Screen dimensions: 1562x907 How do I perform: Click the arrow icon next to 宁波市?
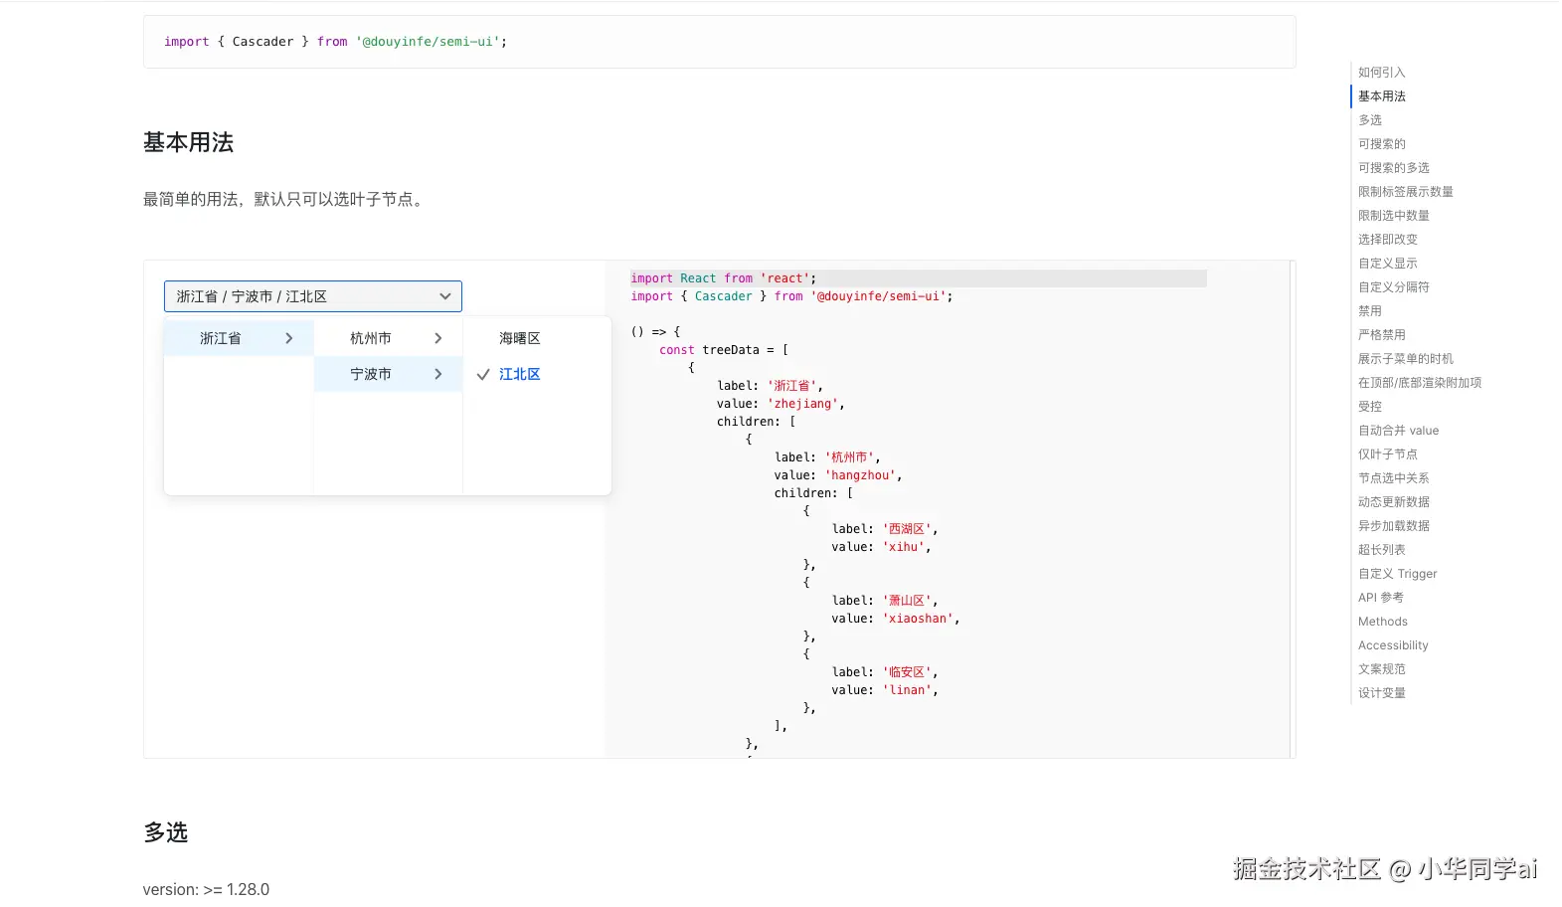click(438, 375)
